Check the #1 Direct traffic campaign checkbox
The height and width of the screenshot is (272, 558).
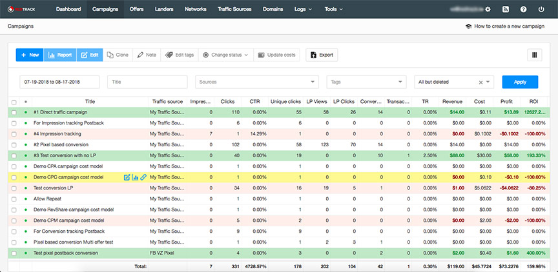[14, 113]
